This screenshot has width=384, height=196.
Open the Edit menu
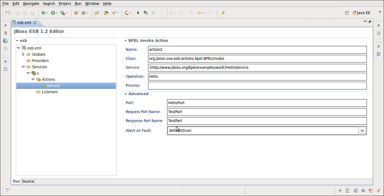[16, 4]
